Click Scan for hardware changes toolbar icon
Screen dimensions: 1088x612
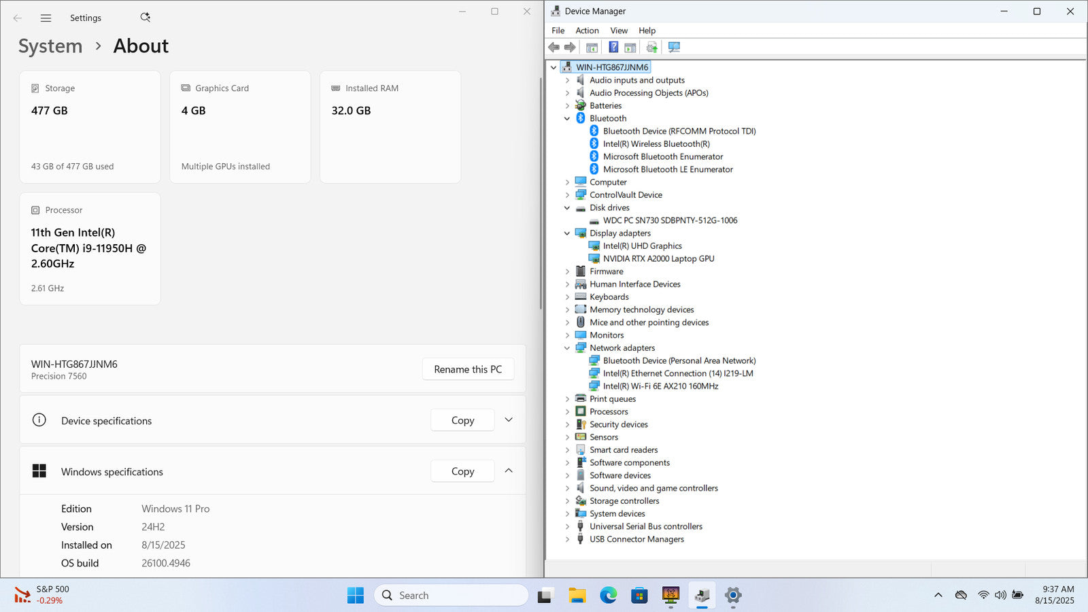pos(674,47)
